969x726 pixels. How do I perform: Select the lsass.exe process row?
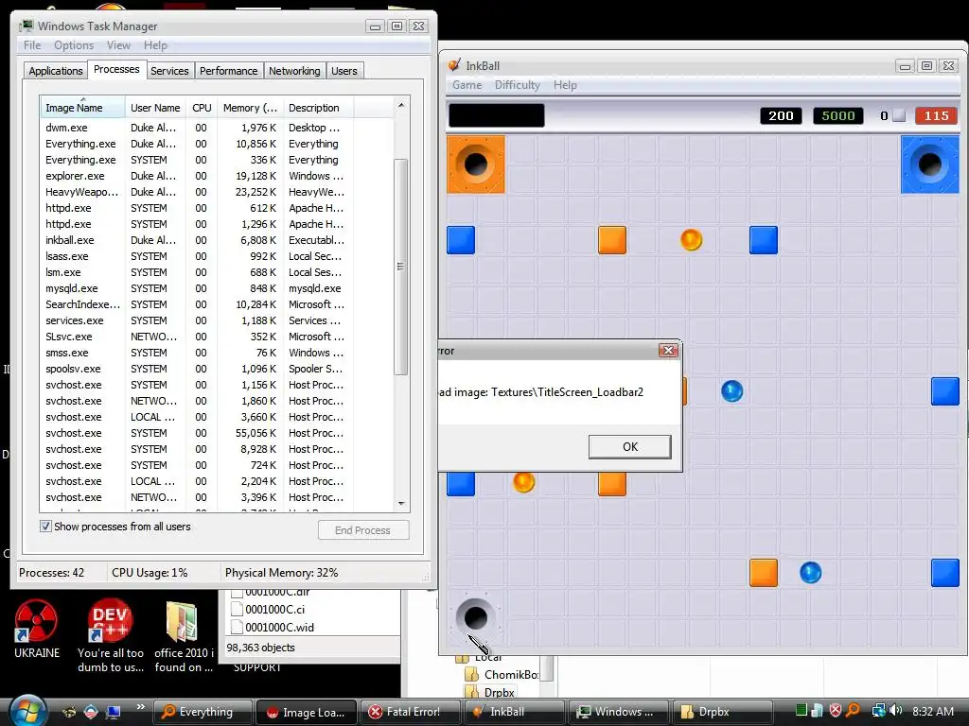coord(217,256)
